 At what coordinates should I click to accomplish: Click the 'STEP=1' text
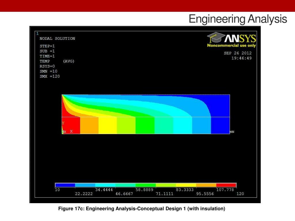[x=47, y=46]
